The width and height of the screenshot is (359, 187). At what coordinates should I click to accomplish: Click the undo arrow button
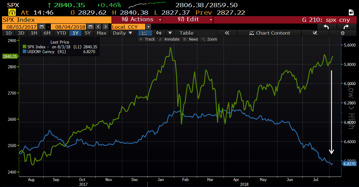point(326,27)
